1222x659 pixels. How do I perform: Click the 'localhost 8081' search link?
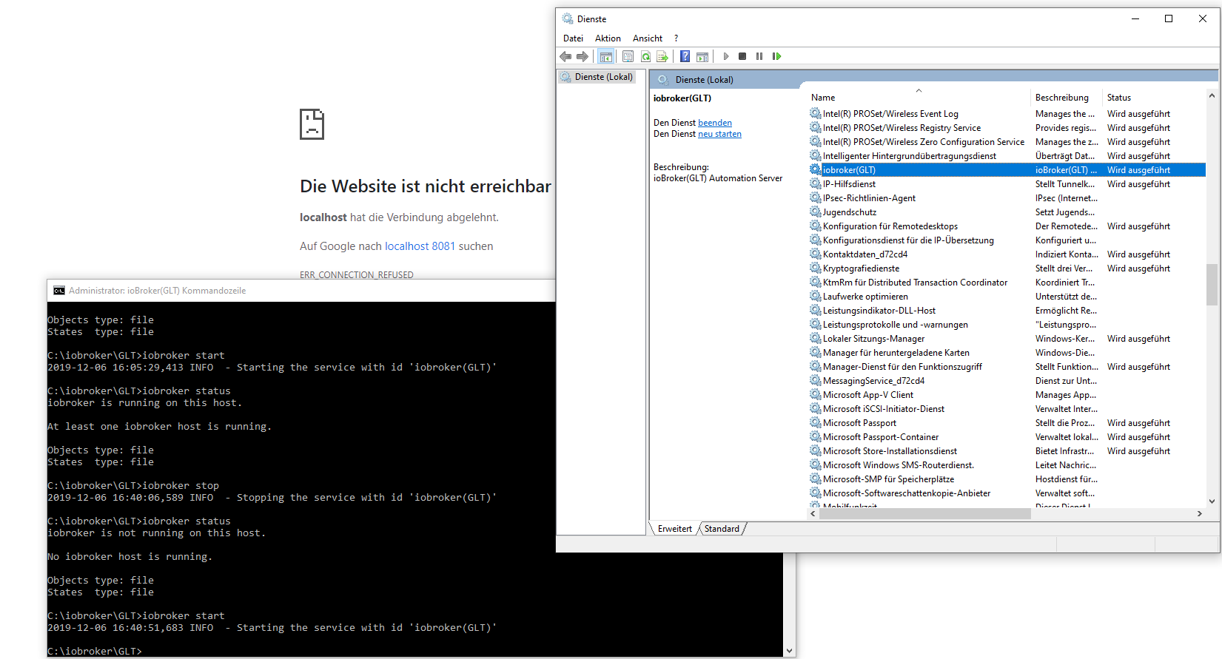coord(420,246)
